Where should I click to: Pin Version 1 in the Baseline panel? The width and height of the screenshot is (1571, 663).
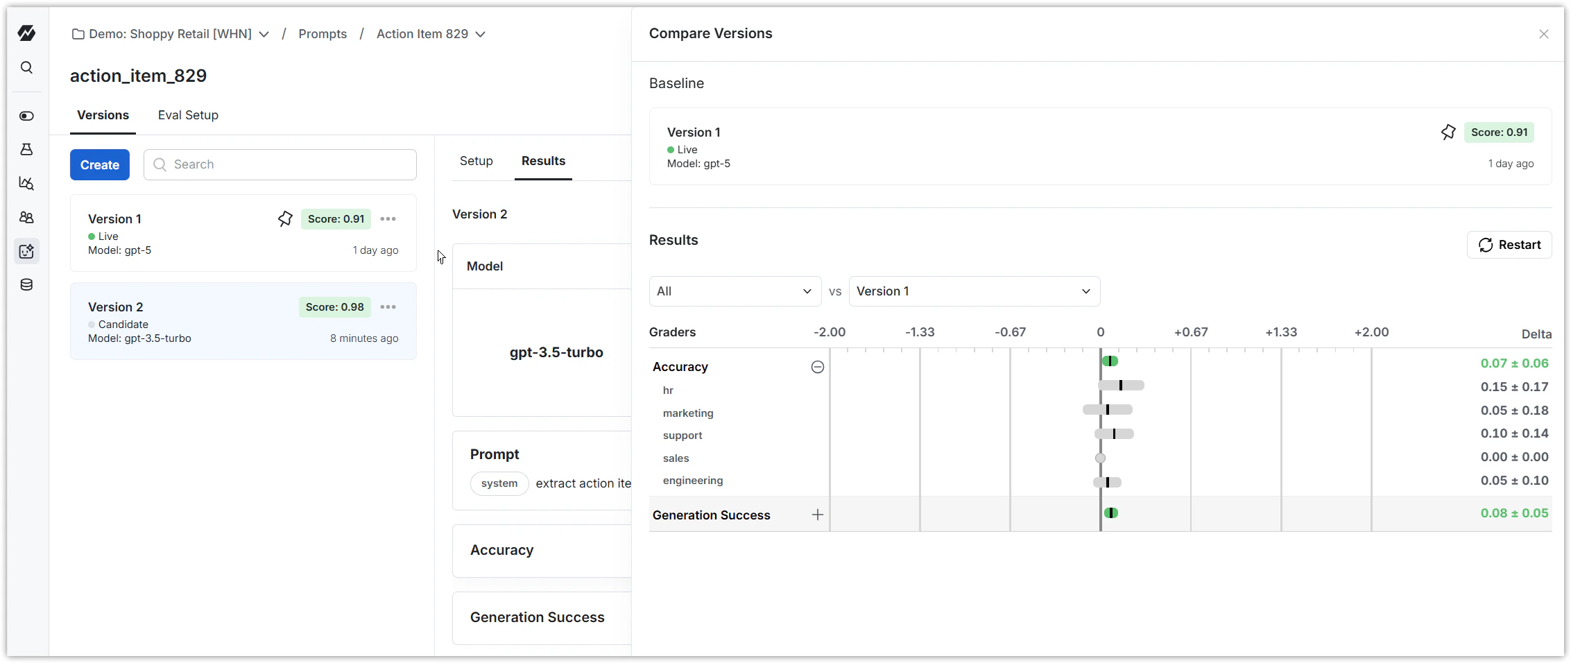click(x=1449, y=132)
